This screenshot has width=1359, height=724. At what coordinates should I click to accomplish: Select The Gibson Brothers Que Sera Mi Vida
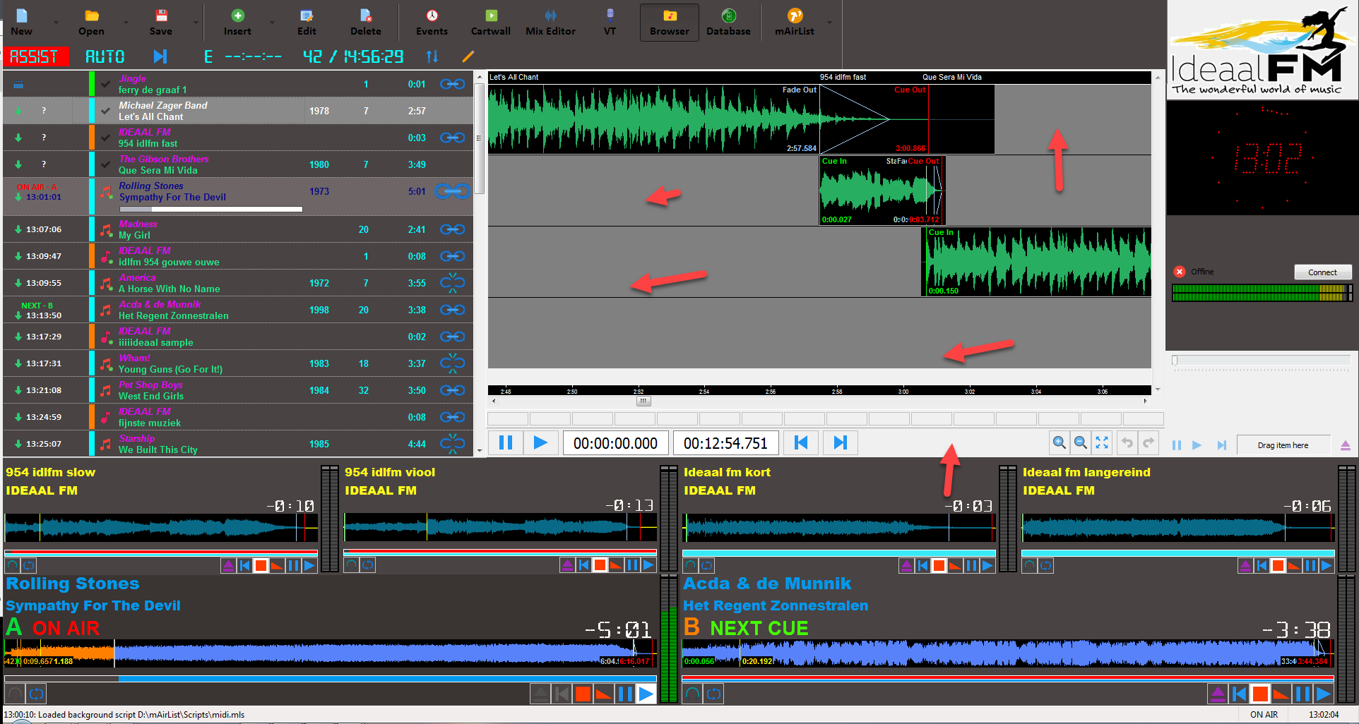pos(238,164)
